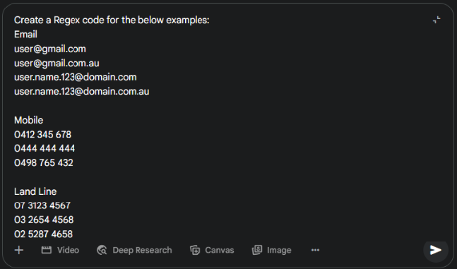457x269 pixels.
Task: Click on the user@gmail.com line
Action: [x=50, y=49]
